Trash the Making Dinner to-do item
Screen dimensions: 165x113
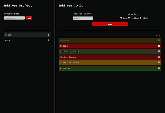[x=159, y=57]
